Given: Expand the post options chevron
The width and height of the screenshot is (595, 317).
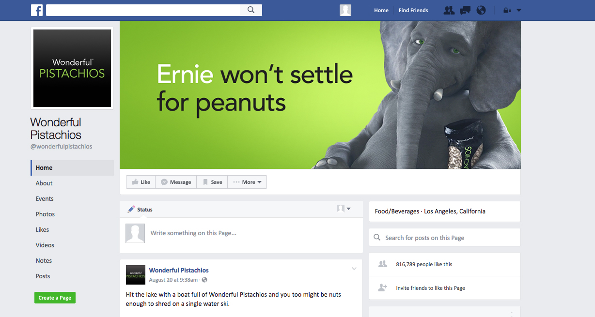Looking at the screenshot, I should point(354,269).
